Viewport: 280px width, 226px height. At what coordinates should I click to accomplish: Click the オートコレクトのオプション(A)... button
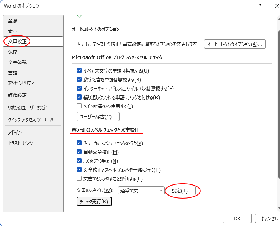(235, 44)
